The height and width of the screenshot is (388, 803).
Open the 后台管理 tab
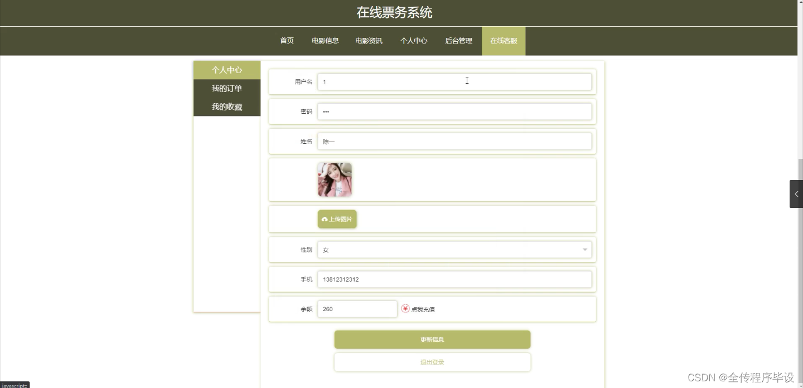click(x=458, y=40)
